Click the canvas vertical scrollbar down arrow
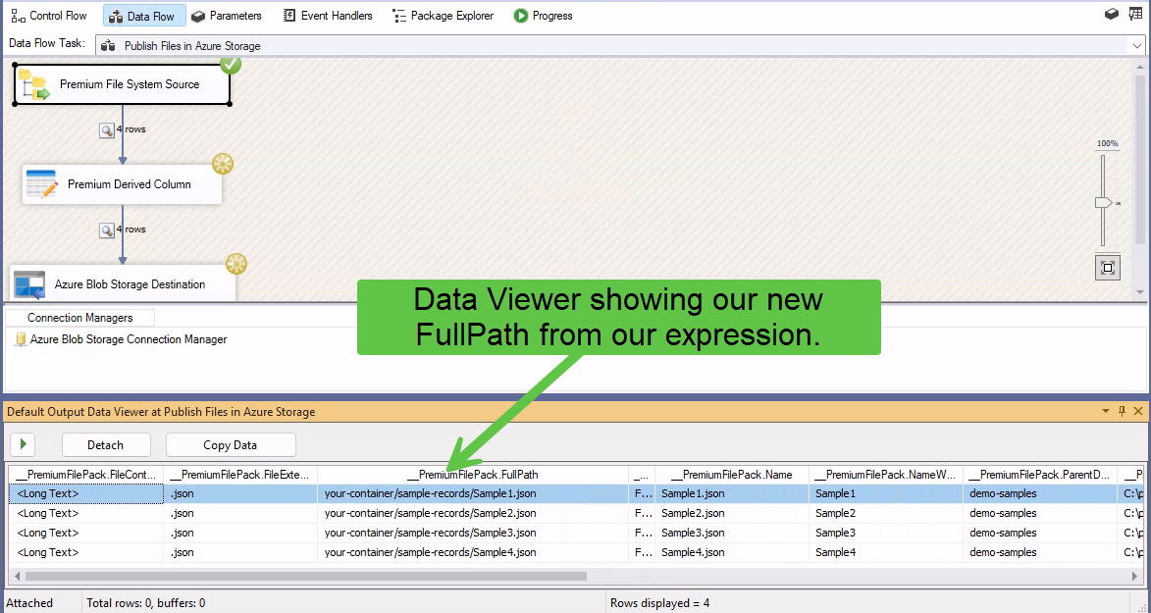The height and width of the screenshot is (613, 1151). tap(1140, 292)
